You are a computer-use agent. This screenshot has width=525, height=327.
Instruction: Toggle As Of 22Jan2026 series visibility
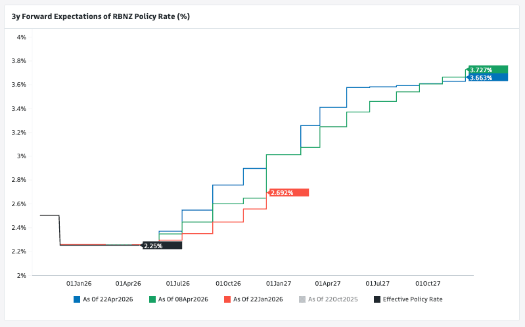pyautogui.click(x=258, y=299)
